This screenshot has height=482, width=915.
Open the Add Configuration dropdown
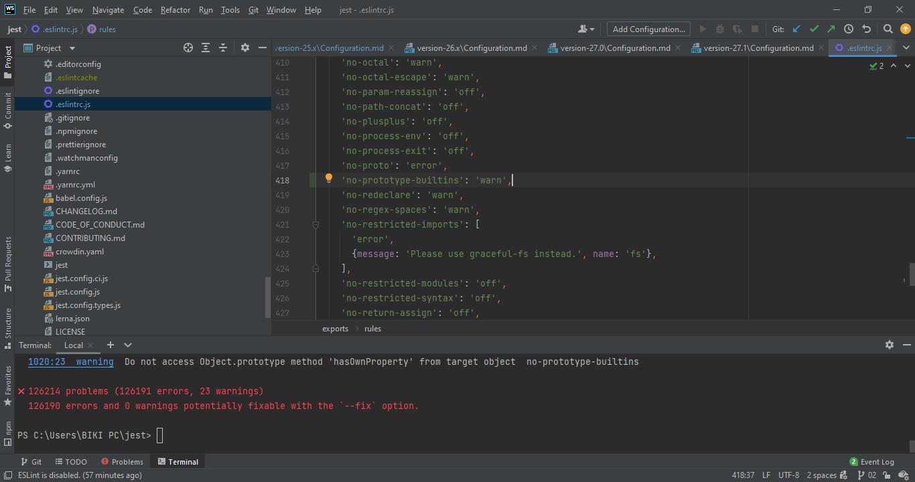(648, 29)
